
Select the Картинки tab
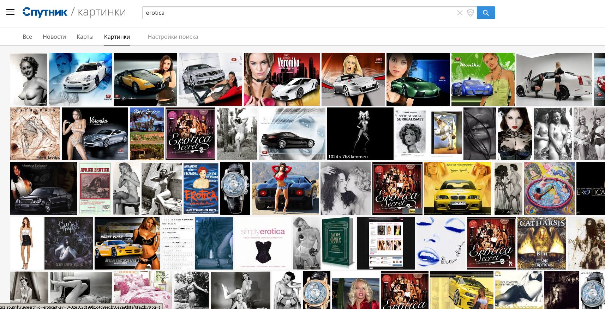click(117, 37)
